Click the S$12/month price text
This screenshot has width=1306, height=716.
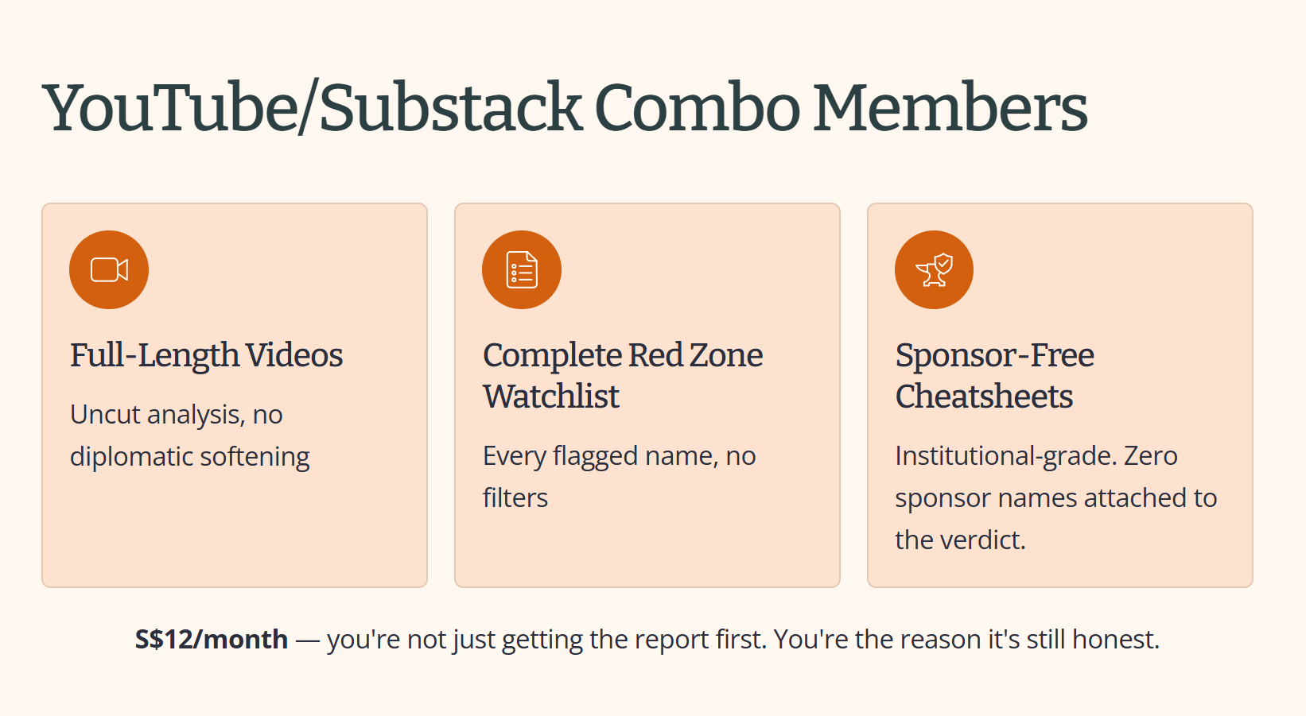(212, 639)
